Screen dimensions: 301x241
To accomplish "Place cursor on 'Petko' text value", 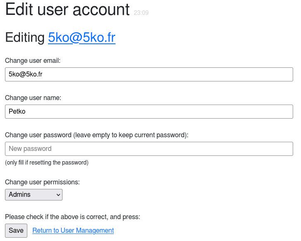I will (17, 112).
